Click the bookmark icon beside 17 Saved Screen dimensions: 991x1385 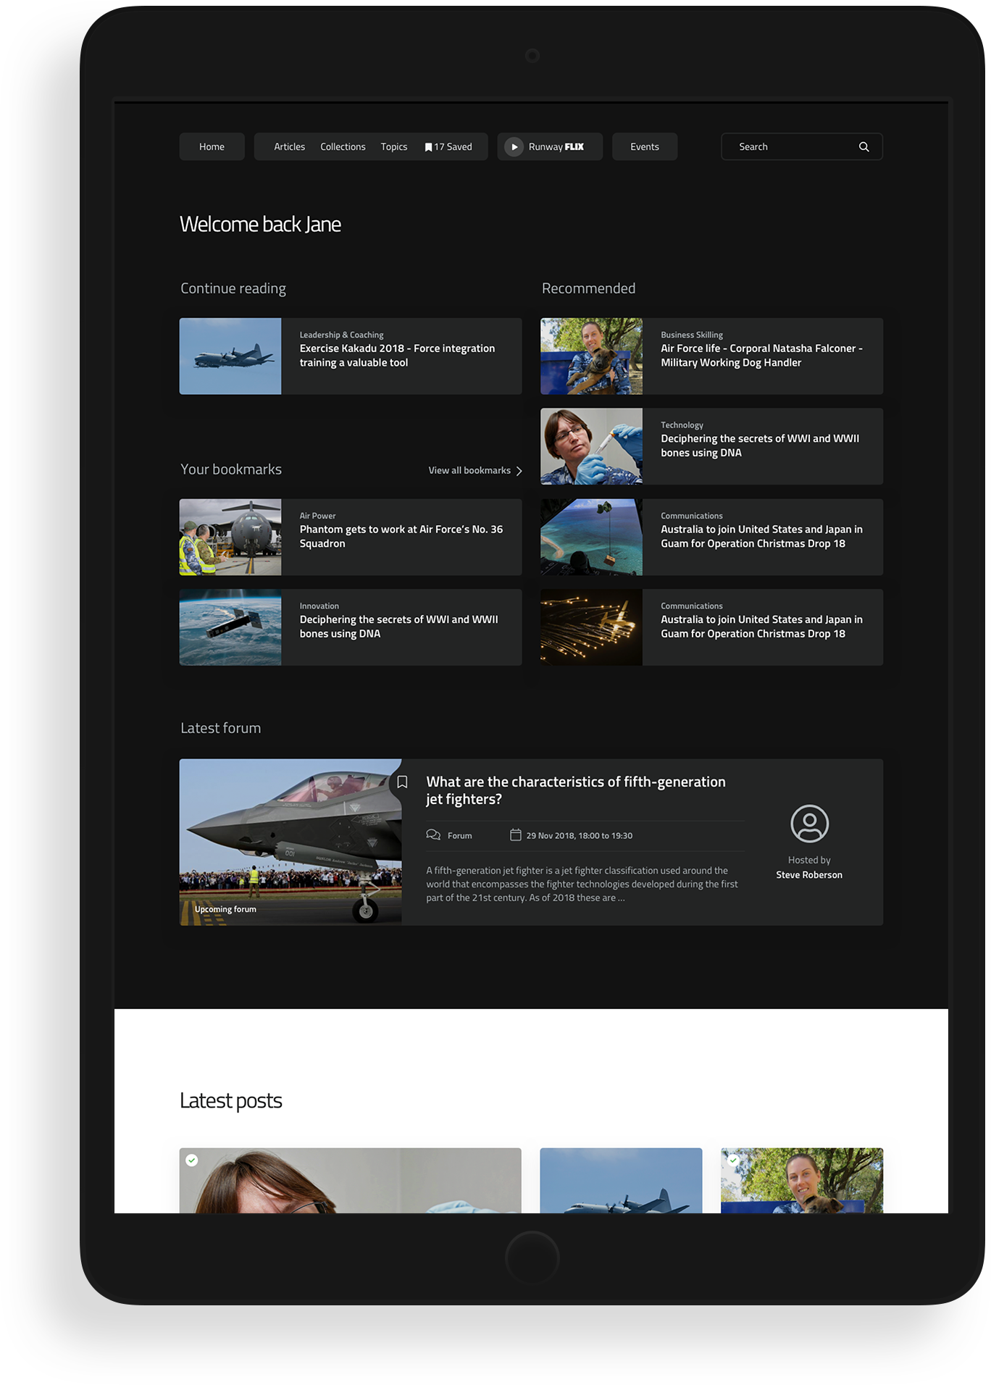pyautogui.click(x=428, y=147)
